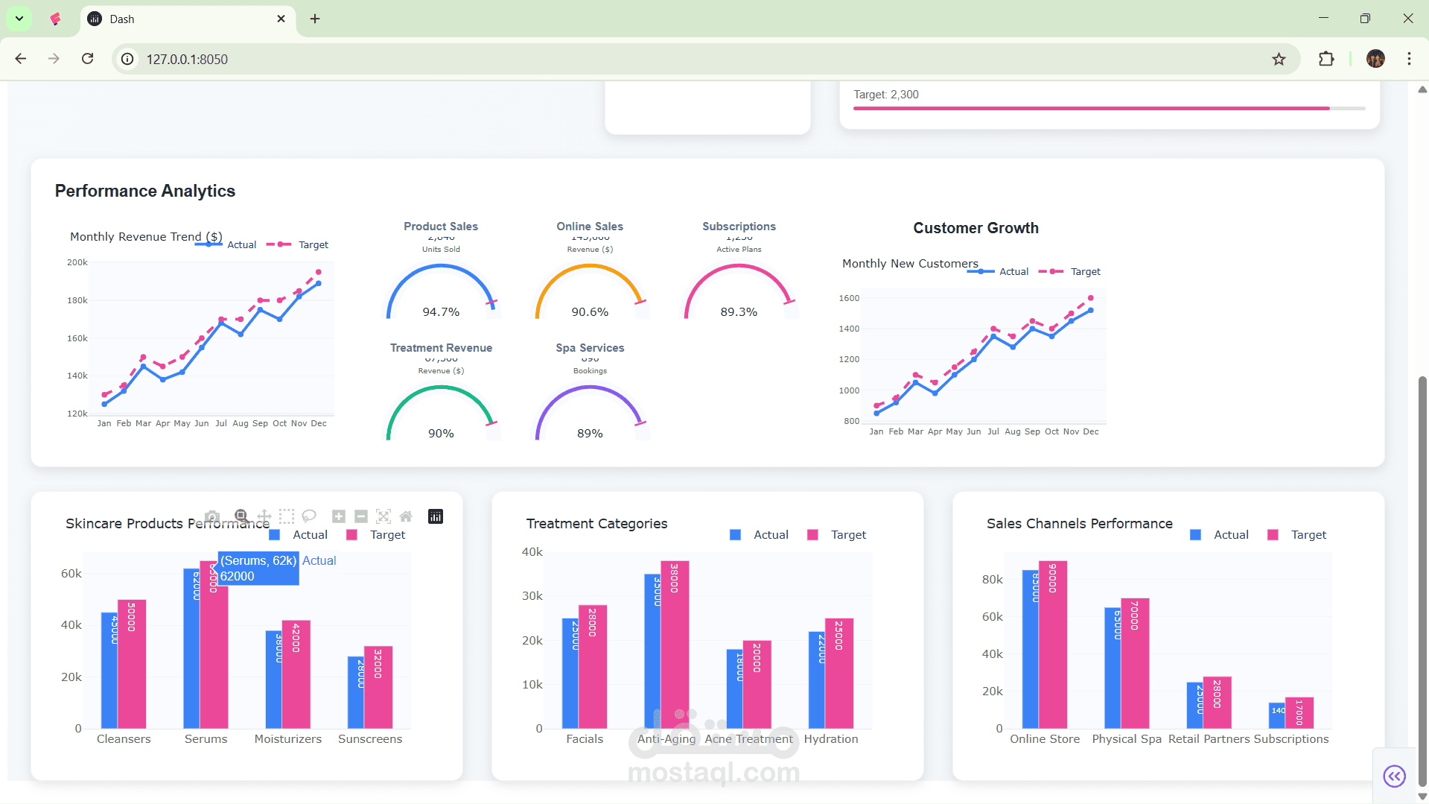The width and height of the screenshot is (1429, 804).
Task: Open a new browser tab
Action: pos(315,19)
